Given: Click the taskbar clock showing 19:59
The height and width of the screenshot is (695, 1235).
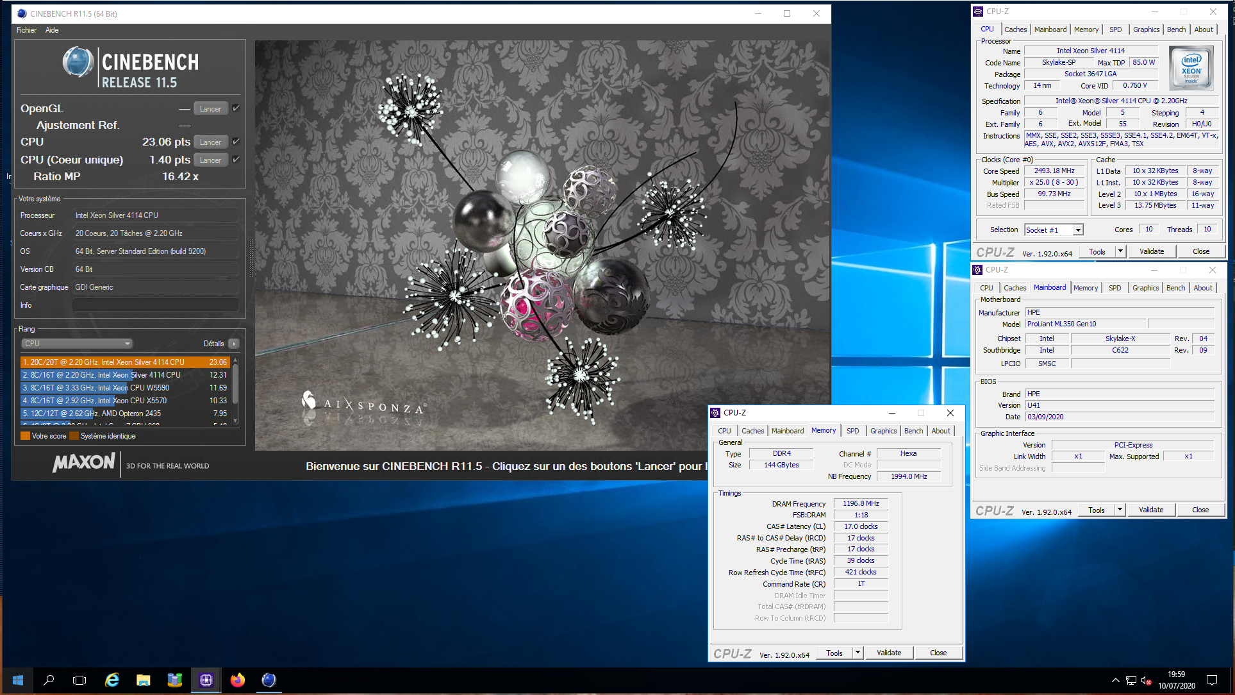Looking at the screenshot, I should pos(1176,680).
